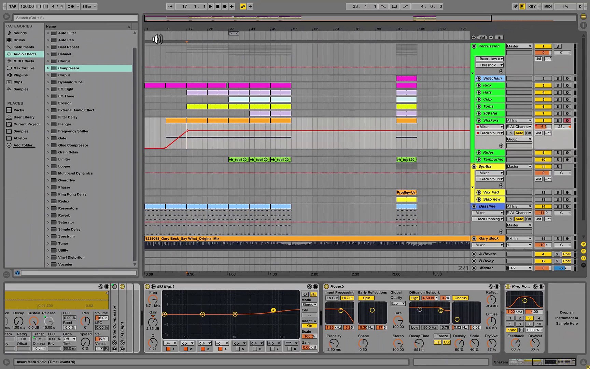
Task: Show or hide Returns with R button
Action: [x=584, y=251]
